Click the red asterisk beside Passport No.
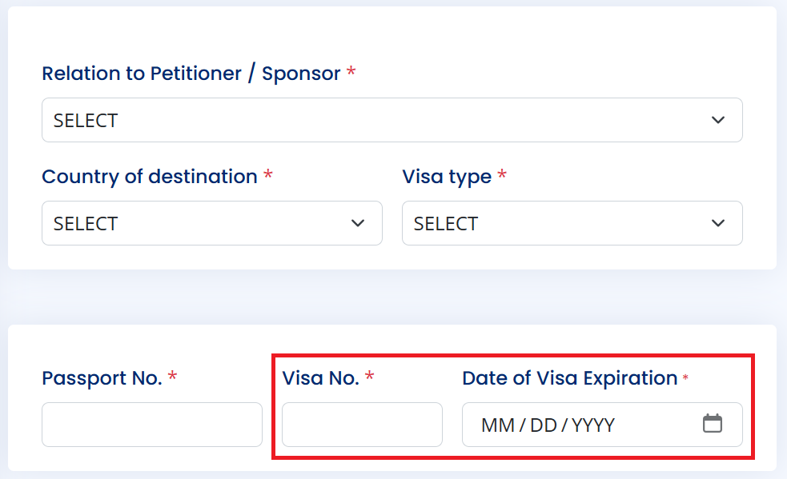Viewport: 787px width, 479px height. [x=172, y=375]
